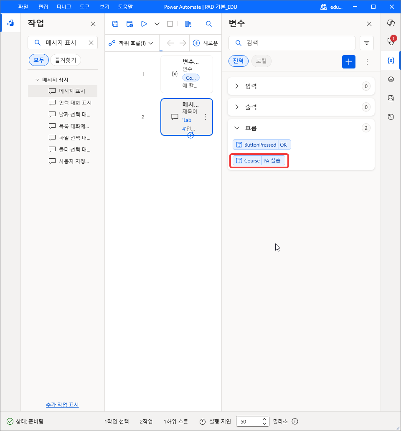Clear the 메시지 표시 search text

click(91, 43)
